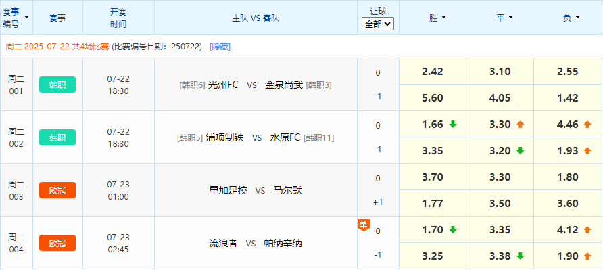Select 马尔默 away team name
603x270 pixels.
tap(287, 190)
